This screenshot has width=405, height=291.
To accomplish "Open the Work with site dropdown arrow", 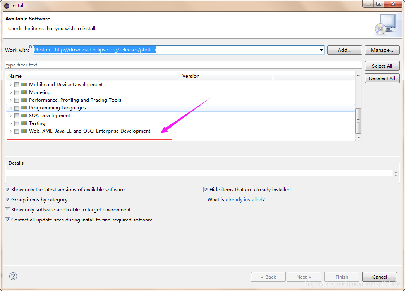I will tap(321, 50).
